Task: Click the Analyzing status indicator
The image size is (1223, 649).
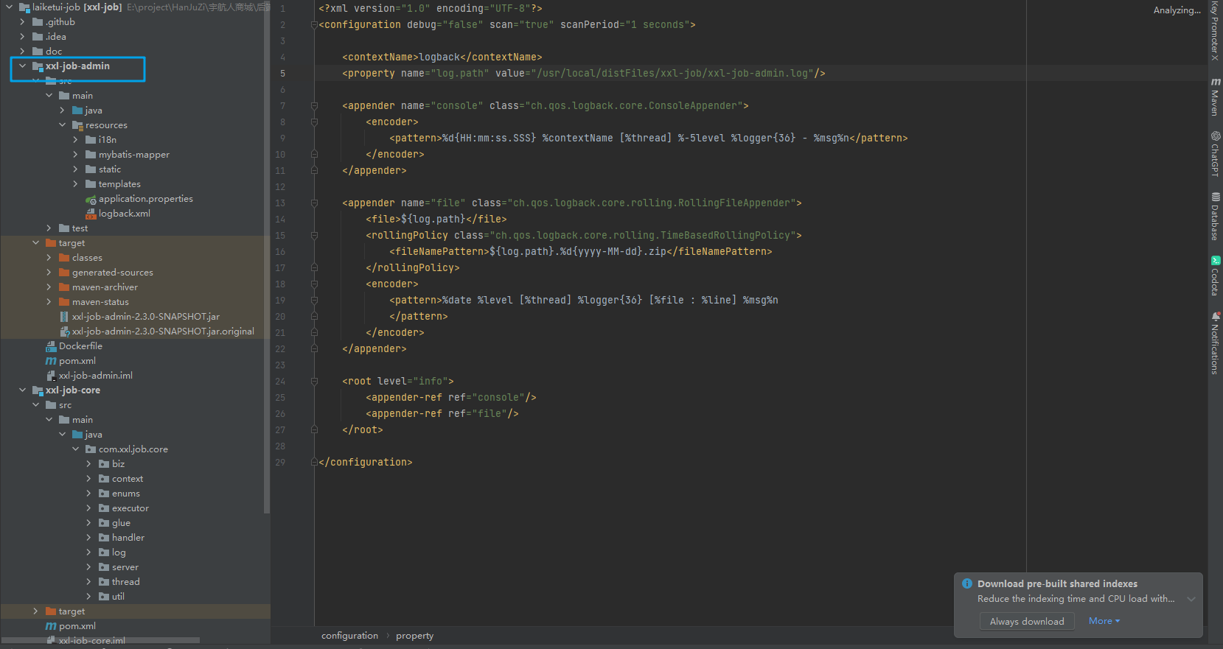Action: click(1177, 10)
